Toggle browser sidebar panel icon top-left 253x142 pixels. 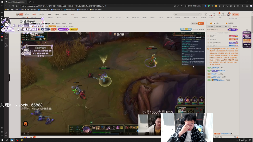pyautogui.click(x=2, y=2)
